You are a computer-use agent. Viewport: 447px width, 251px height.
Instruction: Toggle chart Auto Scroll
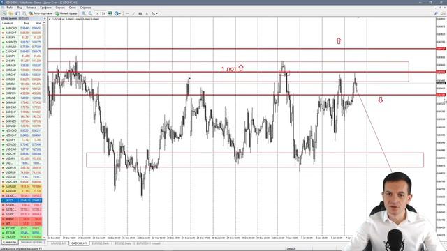pos(97,13)
